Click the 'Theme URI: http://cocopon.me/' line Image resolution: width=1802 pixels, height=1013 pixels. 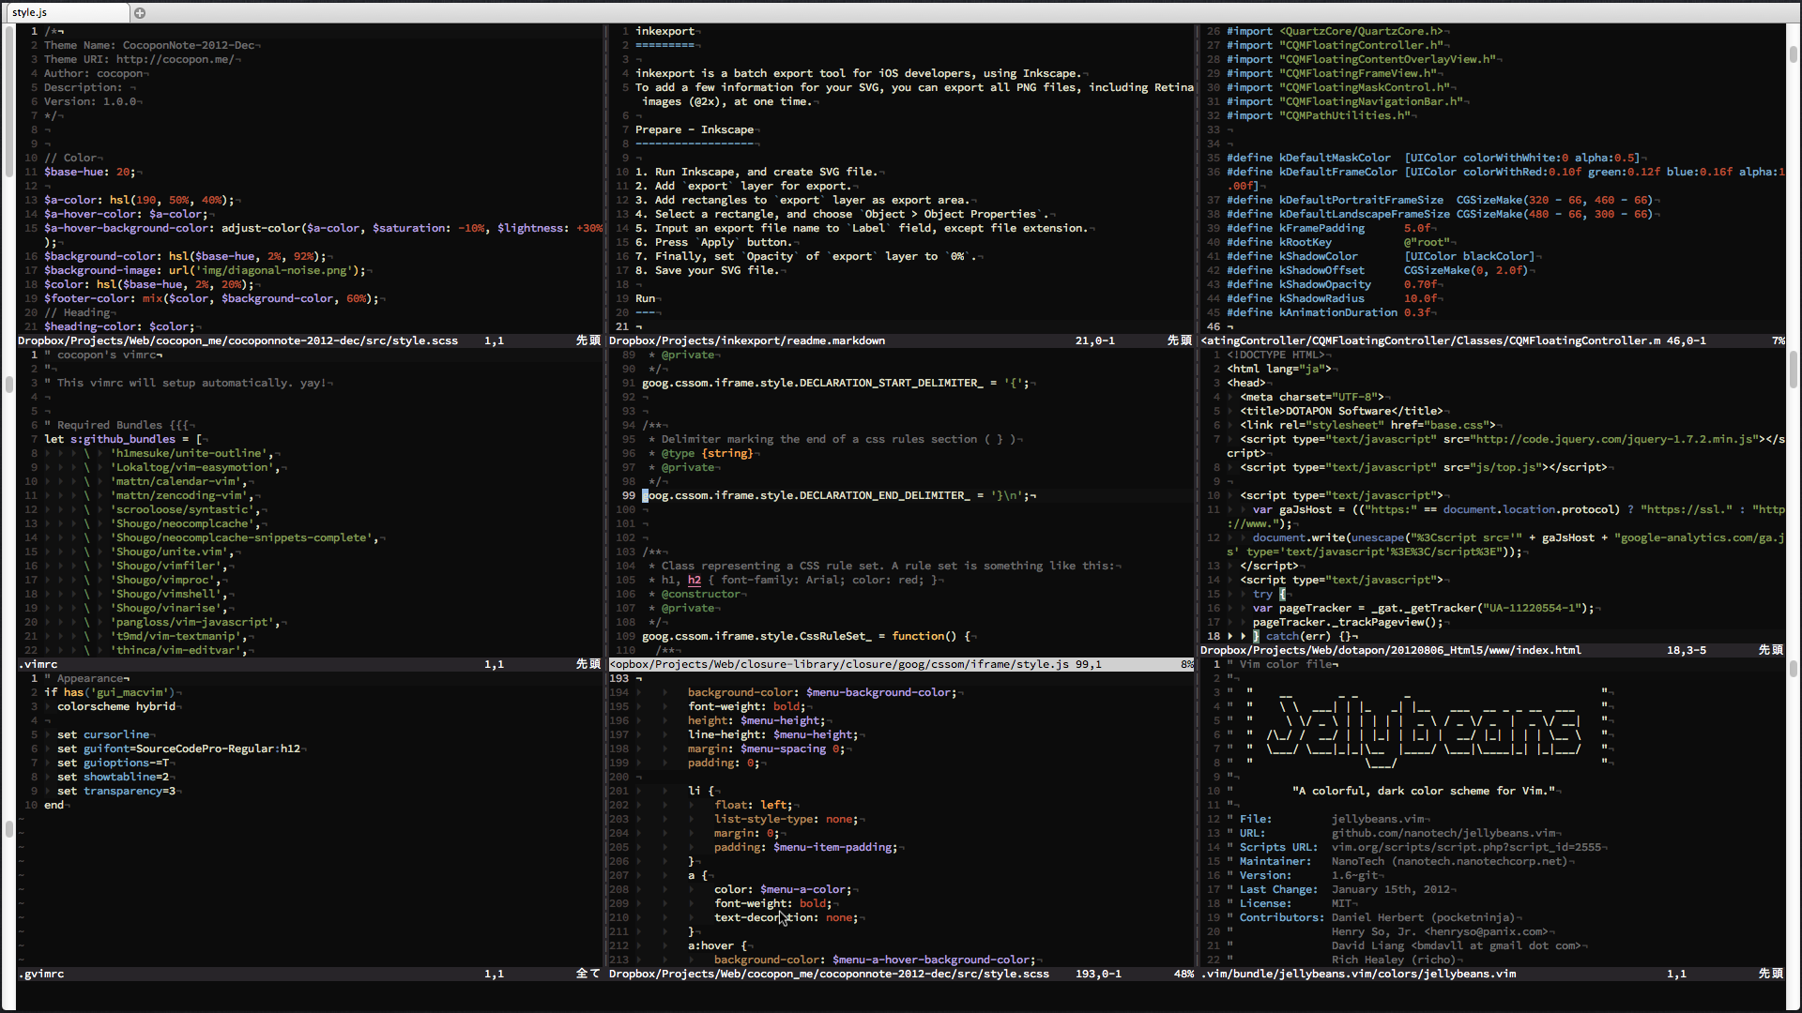click(142, 59)
